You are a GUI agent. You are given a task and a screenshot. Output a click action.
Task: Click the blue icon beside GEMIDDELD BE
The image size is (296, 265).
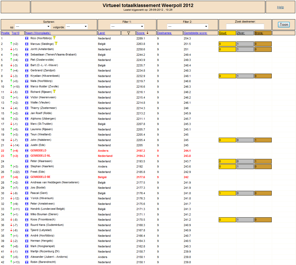pos(27,177)
